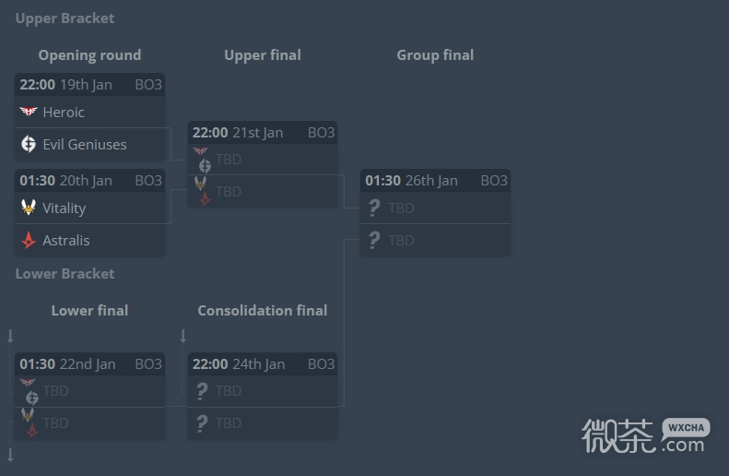This screenshot has height=476, width=729.
Task: Open the Astralis team link
Action: tap(66, 240)
